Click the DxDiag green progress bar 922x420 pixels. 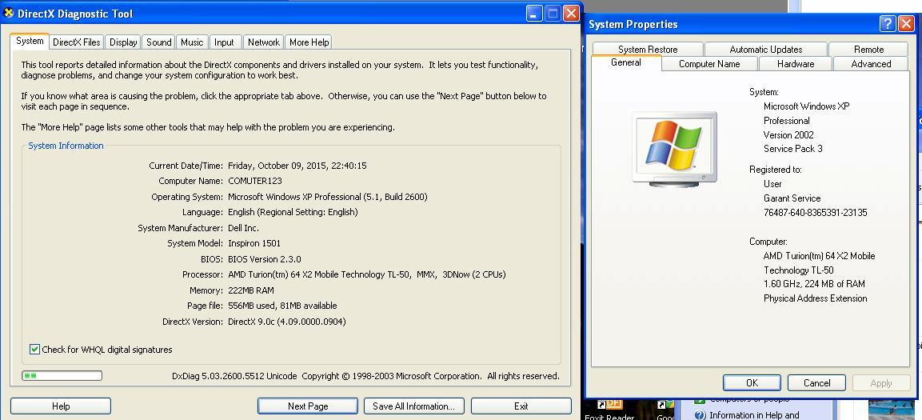[x=62, y=375]
